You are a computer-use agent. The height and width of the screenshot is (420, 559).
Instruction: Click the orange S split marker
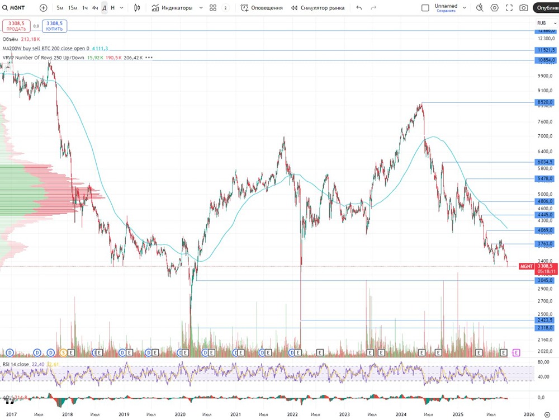coord(64,353)
